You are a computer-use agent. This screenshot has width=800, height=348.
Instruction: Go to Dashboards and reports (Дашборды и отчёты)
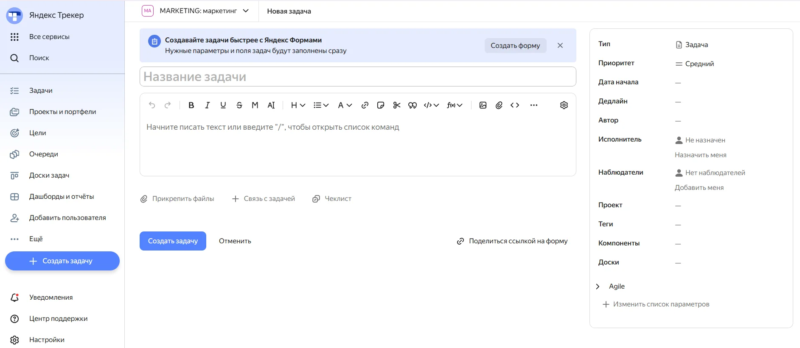62,196
